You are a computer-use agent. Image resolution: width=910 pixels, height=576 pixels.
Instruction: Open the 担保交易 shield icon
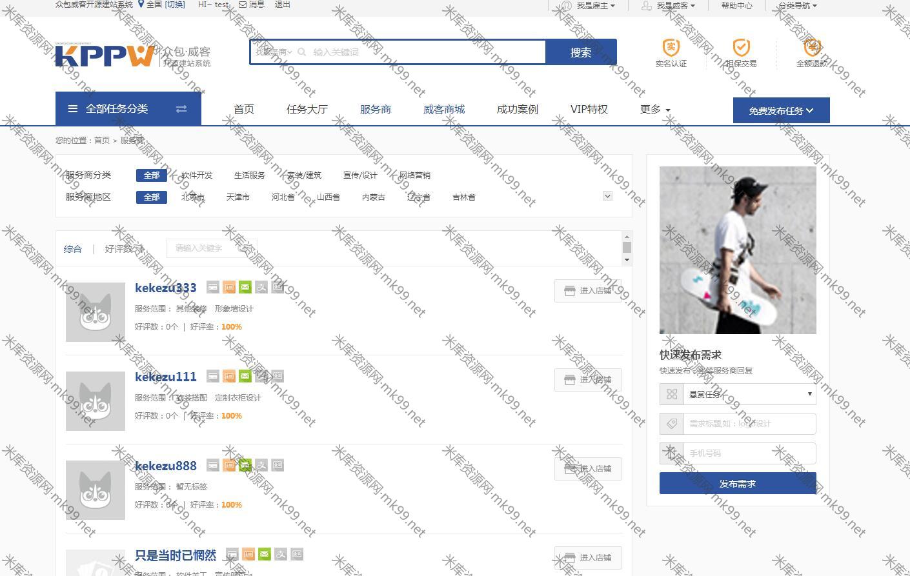(741, 46)
